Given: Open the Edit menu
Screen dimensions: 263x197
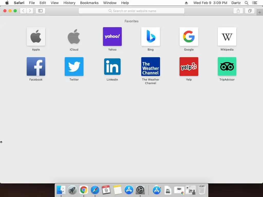Looking at the screenshot, I should point(43,3).
